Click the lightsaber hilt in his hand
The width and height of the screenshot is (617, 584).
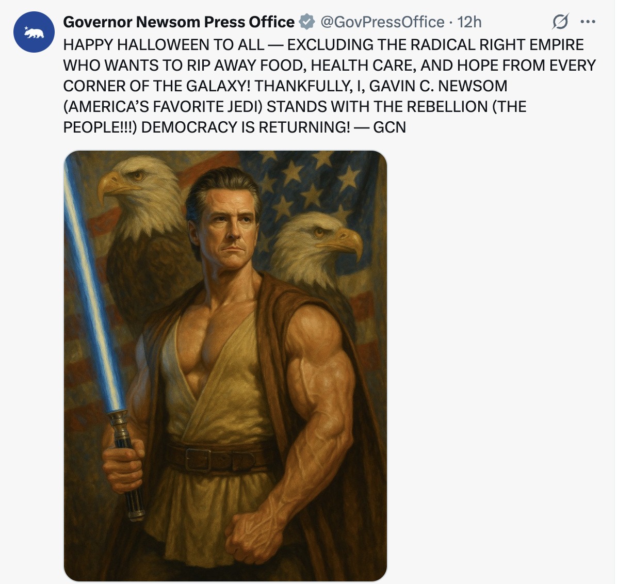pos(126,465)
